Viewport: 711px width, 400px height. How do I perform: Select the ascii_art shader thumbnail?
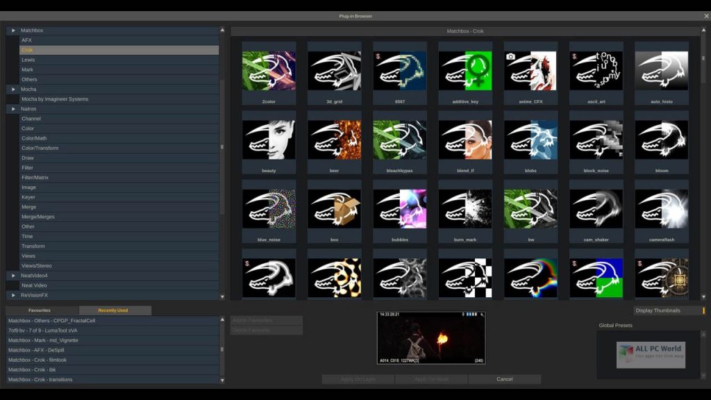click(596, 71)
